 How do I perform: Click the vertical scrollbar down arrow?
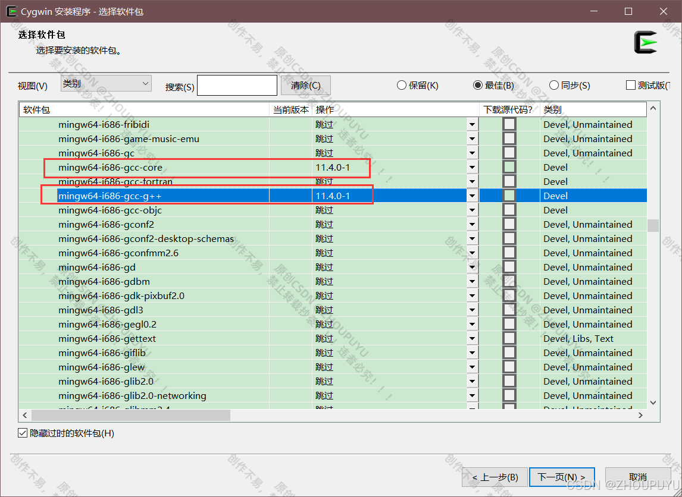click(653, 402)
